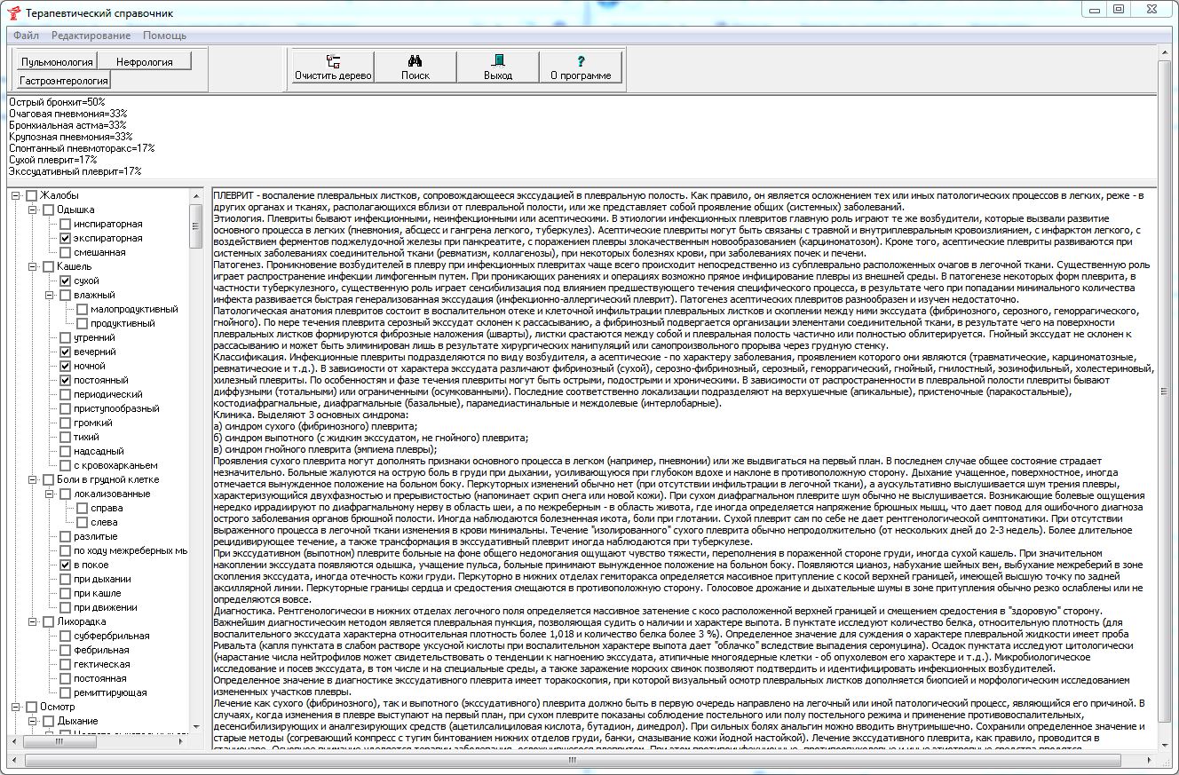Select the 'Пульмонология' section button
Image resolution: width=1179 pixels, height=775 pixels.
(57, 61)
